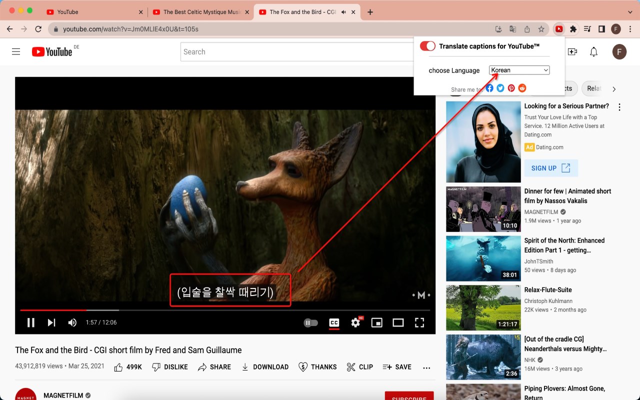Share the extension on Twitter

tap(500, 88)
